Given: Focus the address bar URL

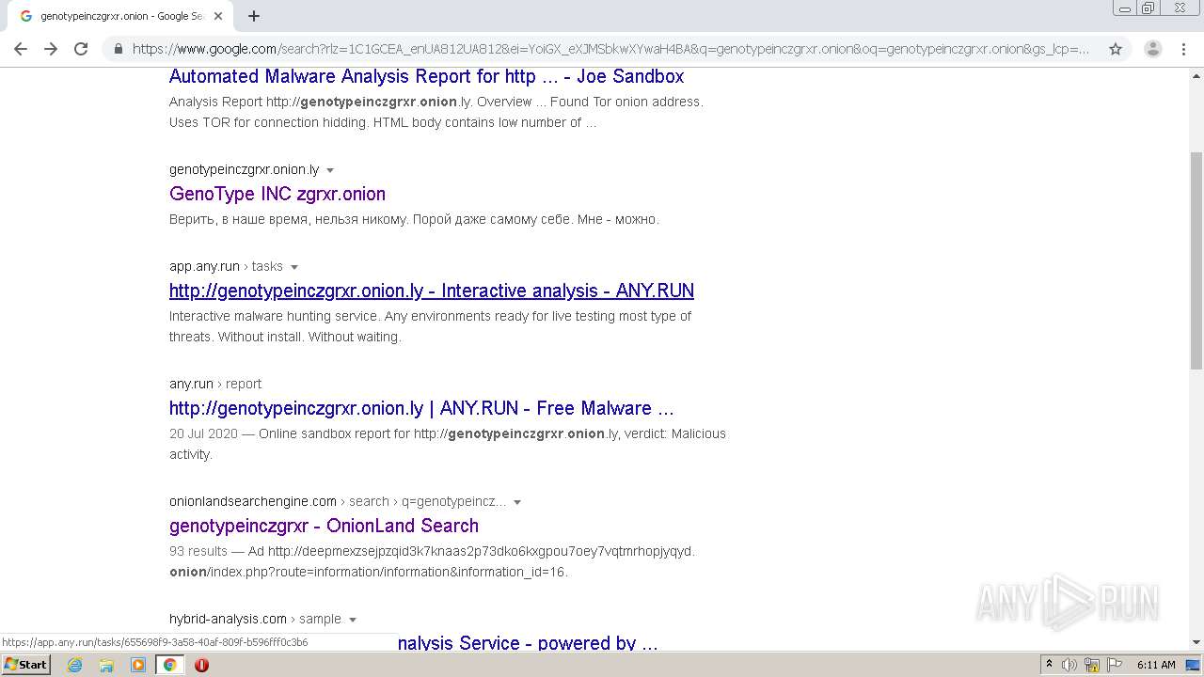Looking at the screenshot, I should tap(611, 49).
